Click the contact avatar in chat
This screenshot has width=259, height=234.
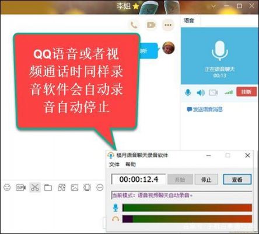(168, 48)
